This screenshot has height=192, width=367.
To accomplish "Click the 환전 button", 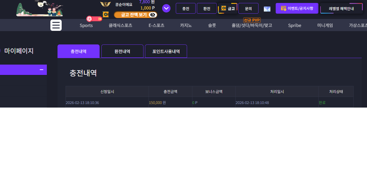I will click(x=207, y=8).
